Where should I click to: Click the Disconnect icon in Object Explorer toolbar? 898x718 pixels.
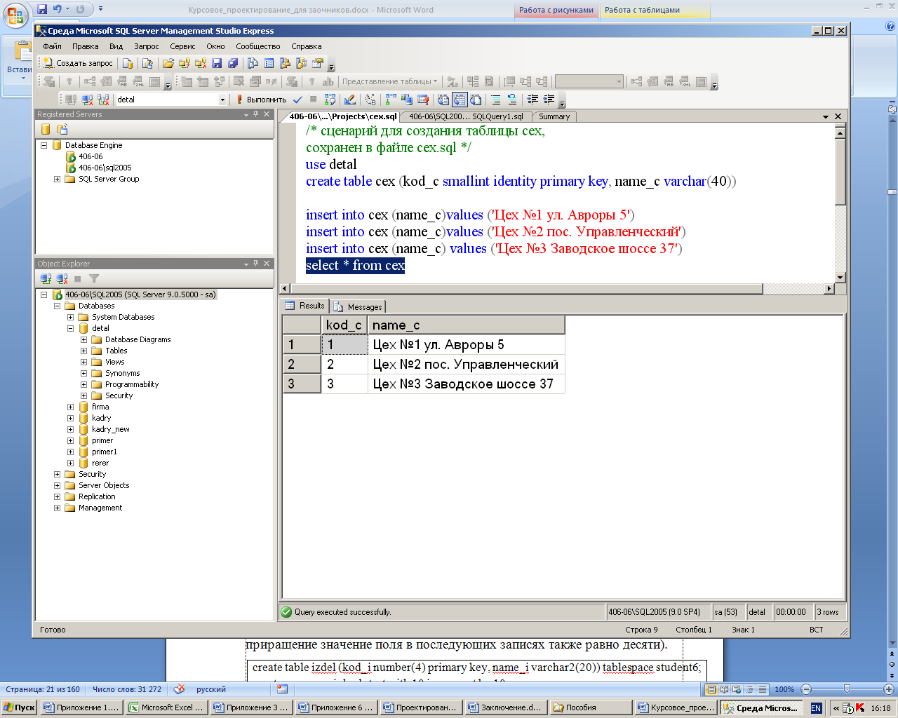coord(62,278)
